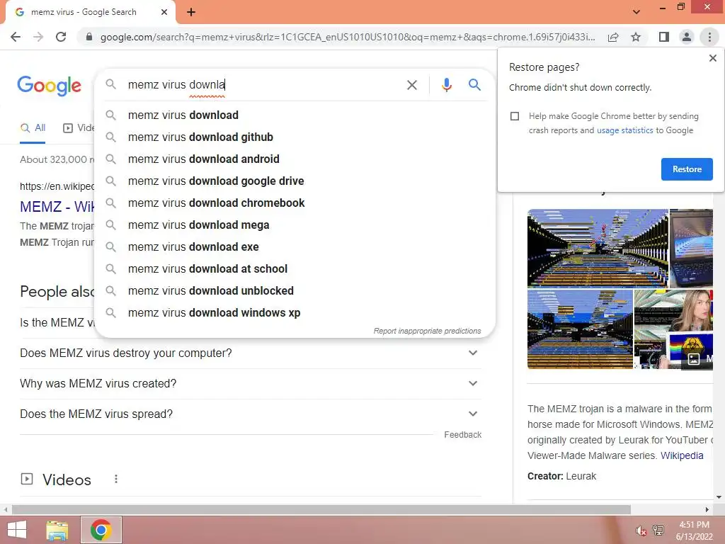725x544 pixels.
Task: Select suggestion 'memz virus download exe'
Action: point(295,247)
